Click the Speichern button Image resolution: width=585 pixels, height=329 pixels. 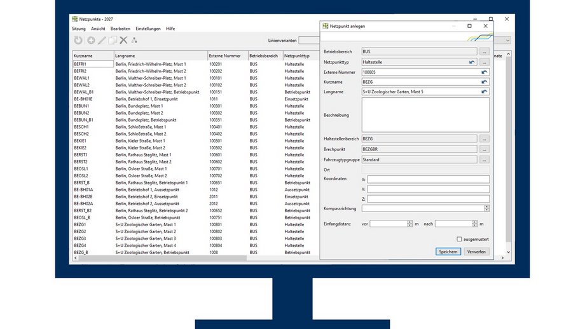[448, 252]
